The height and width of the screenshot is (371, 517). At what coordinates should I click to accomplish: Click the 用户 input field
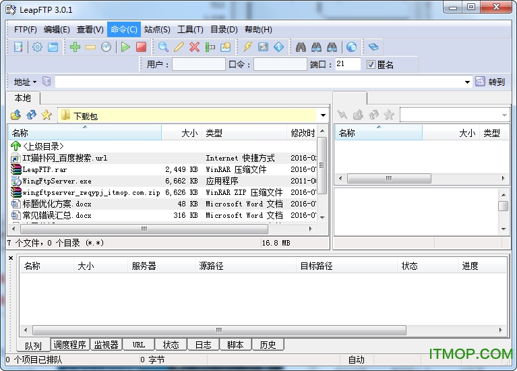pos(198,64)
